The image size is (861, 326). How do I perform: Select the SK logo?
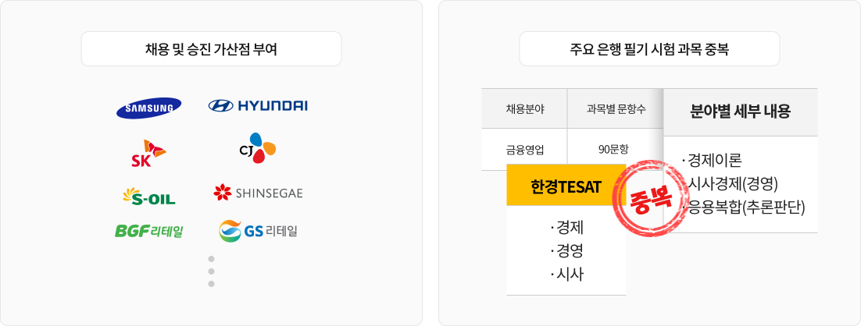(148, 151)
